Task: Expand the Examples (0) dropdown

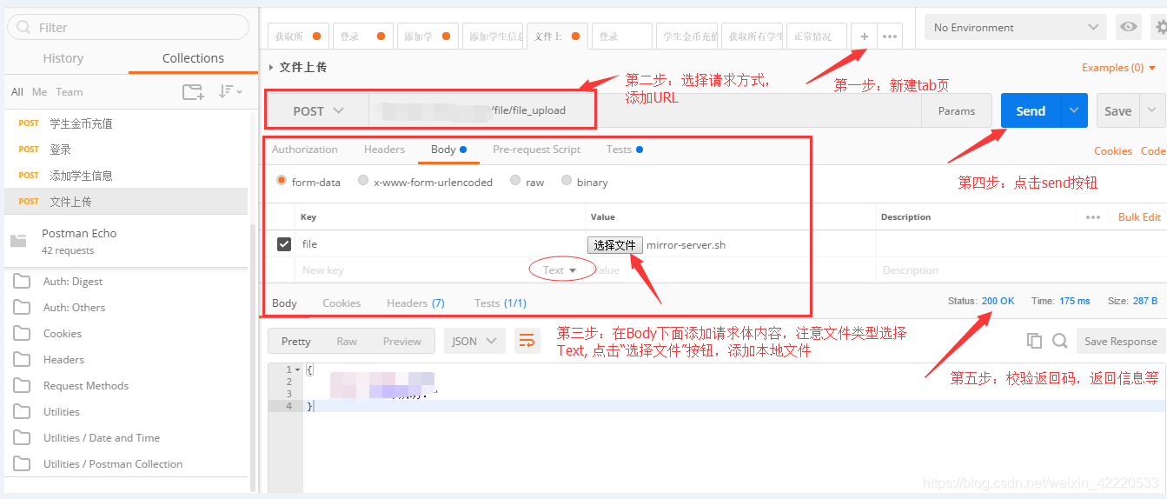Action: tap(1118, 68)
